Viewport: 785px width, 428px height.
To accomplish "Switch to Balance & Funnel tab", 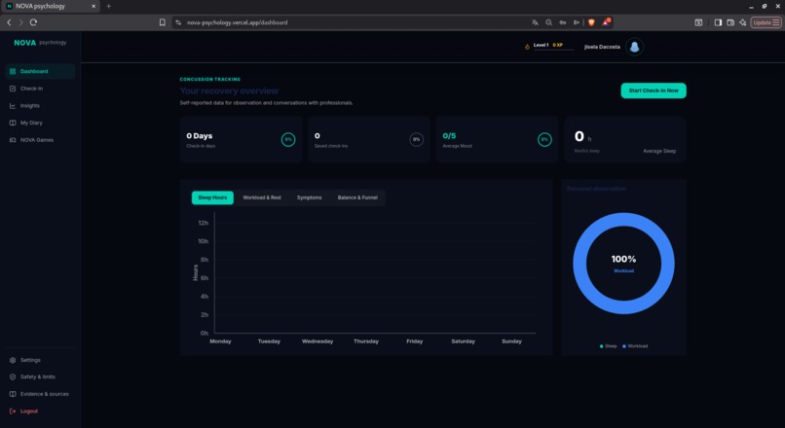I will (x=357, y=197).
